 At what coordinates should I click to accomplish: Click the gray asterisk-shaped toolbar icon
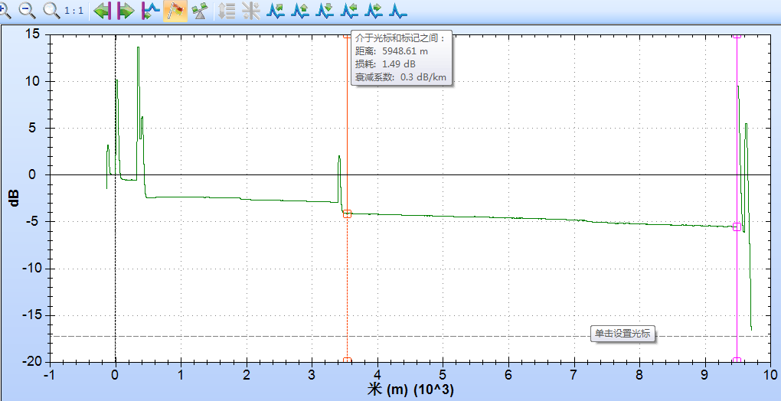pos(250,11)
